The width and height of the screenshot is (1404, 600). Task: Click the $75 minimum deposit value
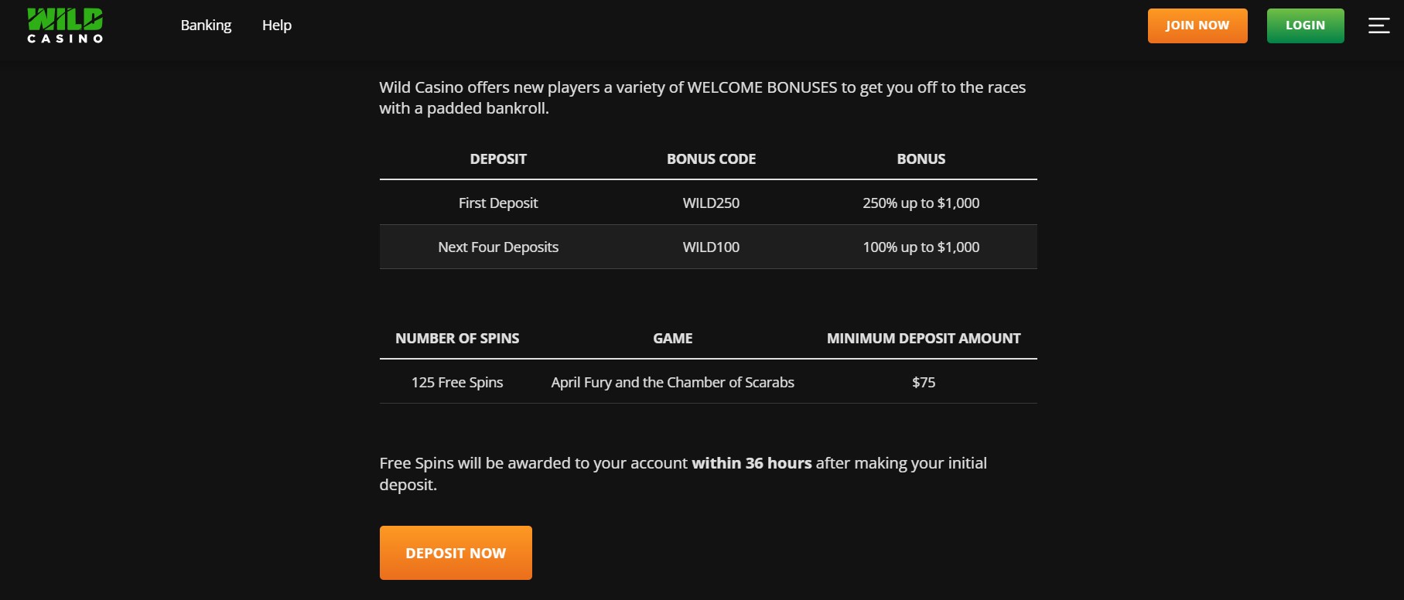pos(924,383)
